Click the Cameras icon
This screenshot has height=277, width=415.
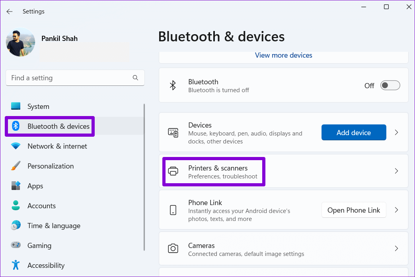click(173, 249)
